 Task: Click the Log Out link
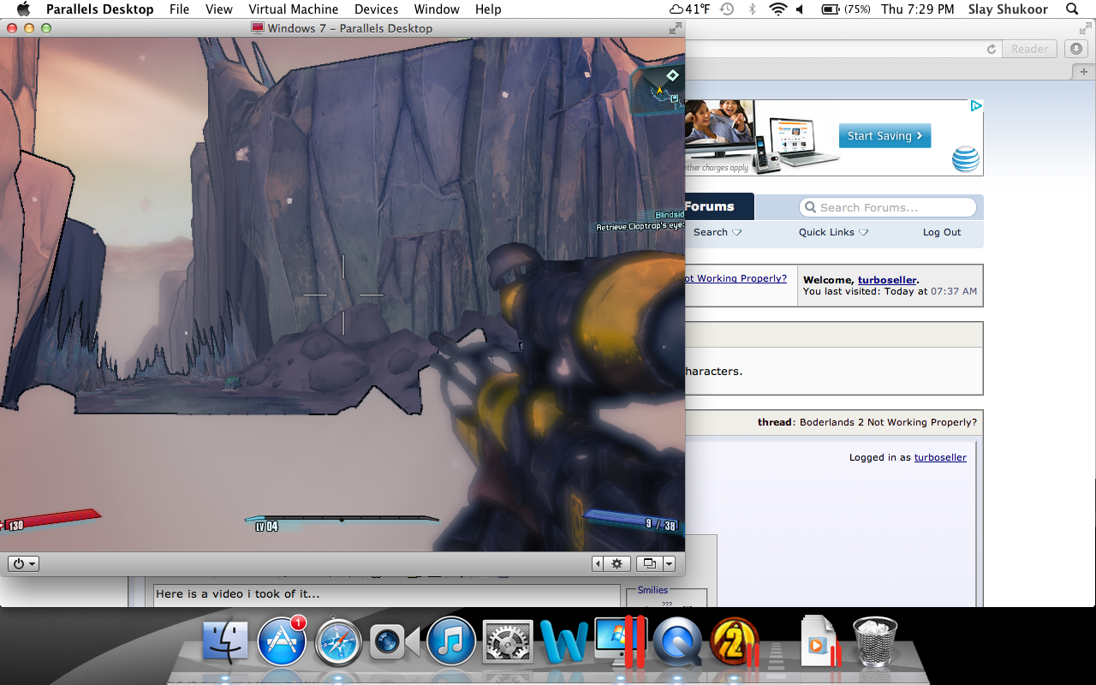tap(942, 232)
